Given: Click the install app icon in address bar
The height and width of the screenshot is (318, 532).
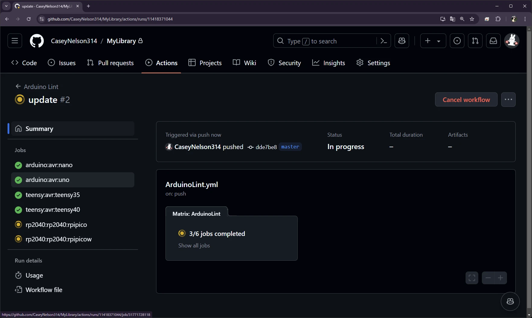Looking at the screenshot, I should (443, 19).
